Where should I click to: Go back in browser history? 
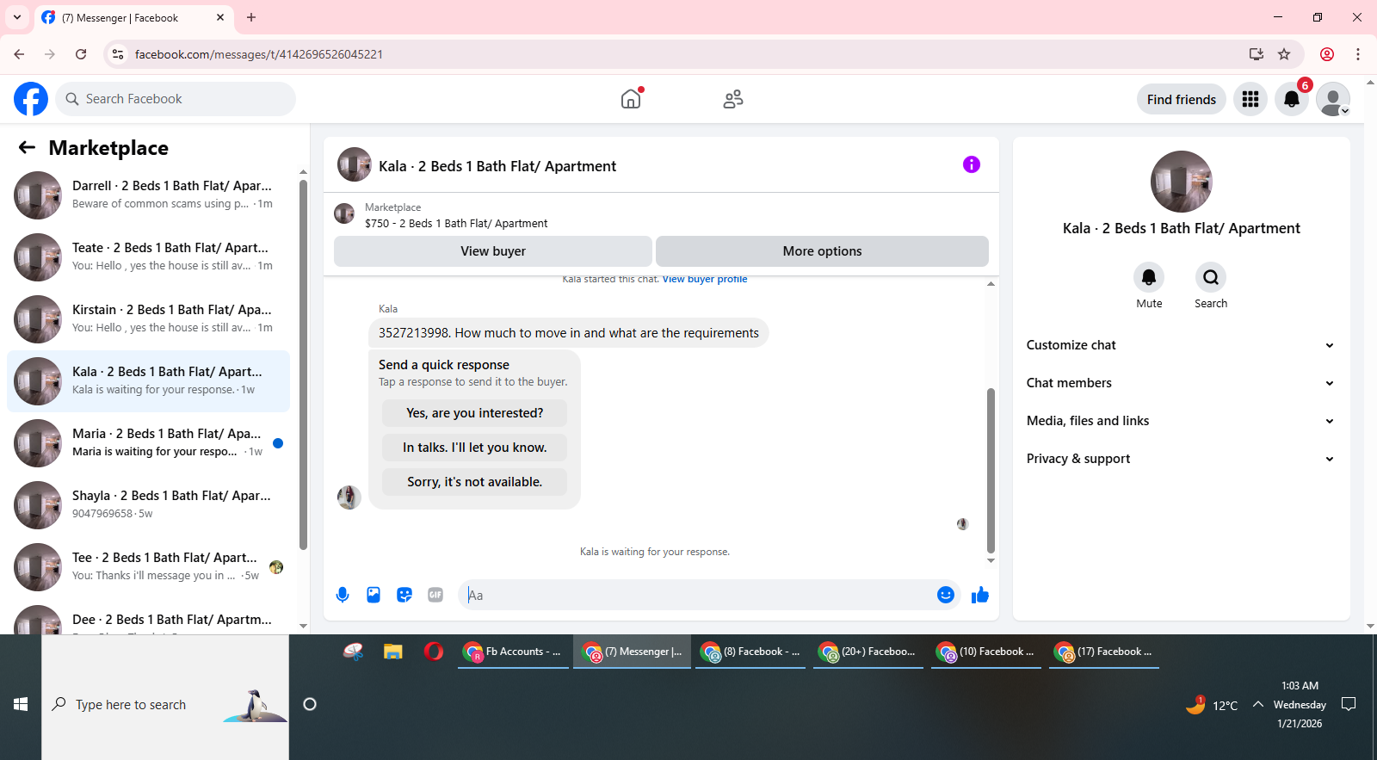(19, 54)
